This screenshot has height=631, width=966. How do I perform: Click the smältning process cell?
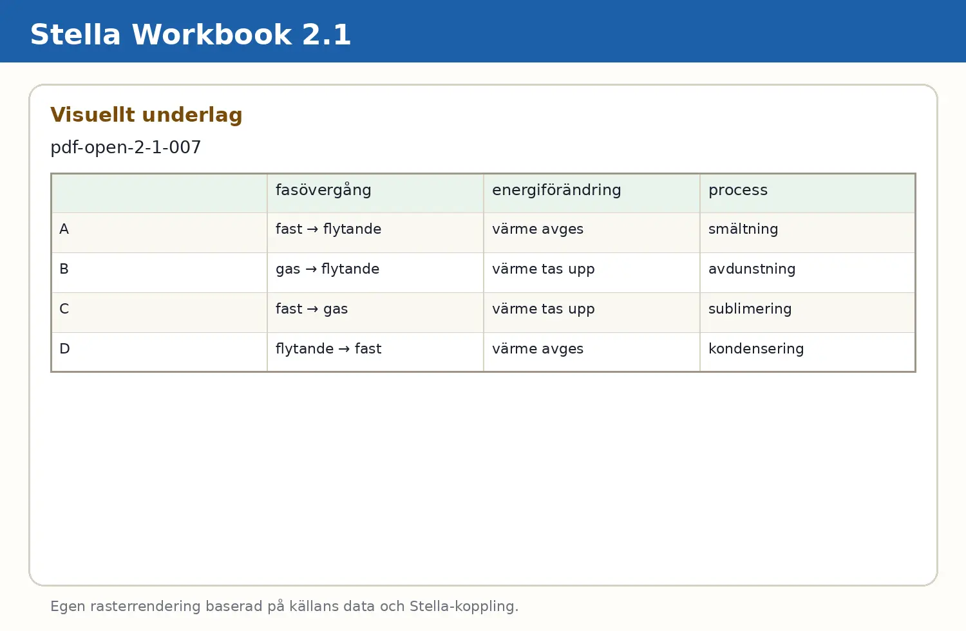[x=808, y=232]
